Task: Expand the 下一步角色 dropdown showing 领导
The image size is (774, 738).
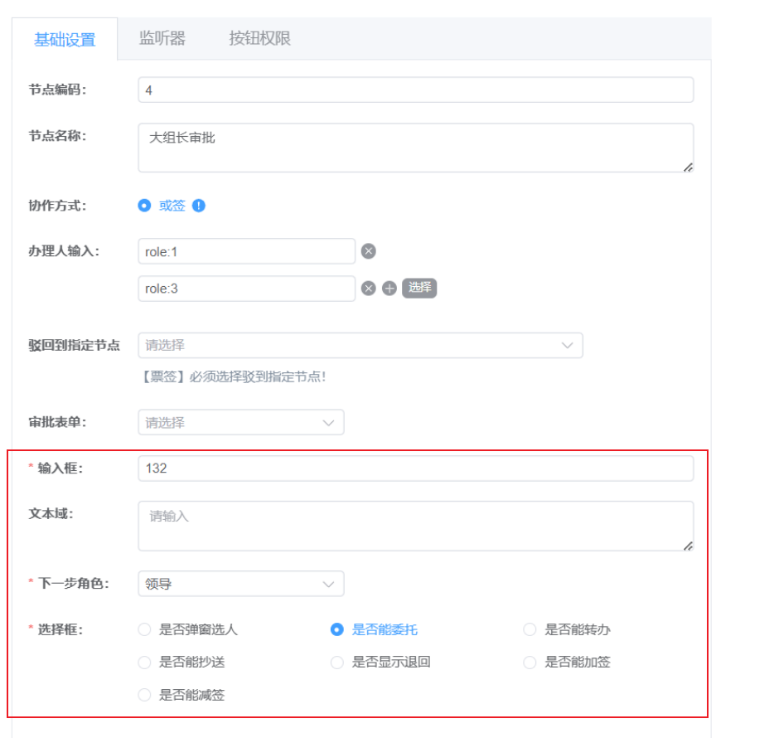Action: click(x=240, y=584)
